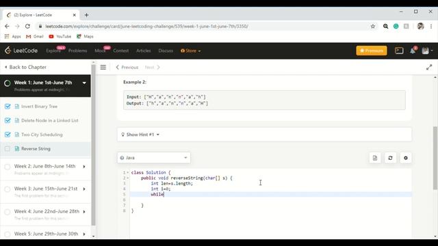Toggle Delete Node in a Linked List checkbox
The width and height of the screenshot is (438, 246).
click(x=8, y=120)
